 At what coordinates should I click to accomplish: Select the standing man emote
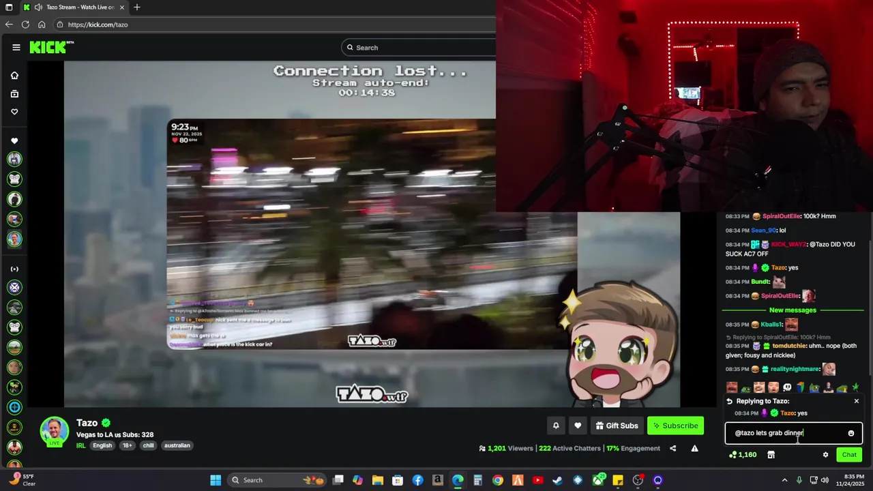click(829, 387)
